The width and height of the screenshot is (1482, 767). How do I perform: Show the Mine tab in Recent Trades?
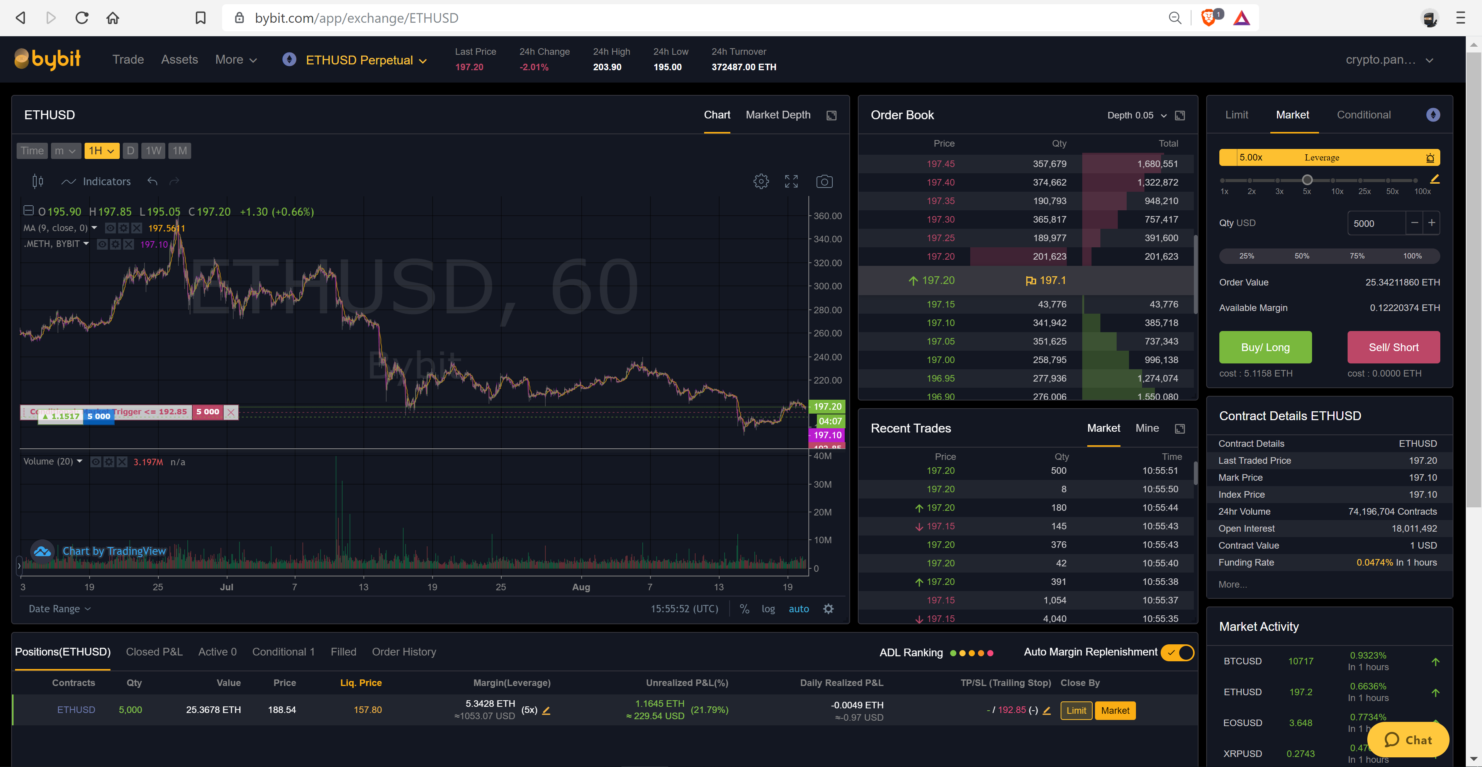point(1147,428)
